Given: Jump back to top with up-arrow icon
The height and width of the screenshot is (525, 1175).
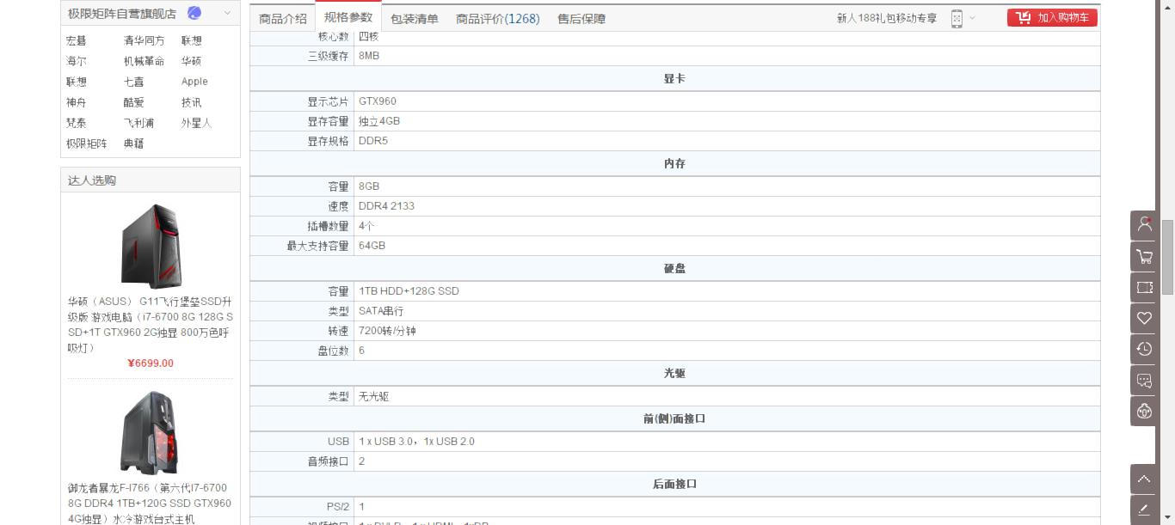Looking at the screenshot, I should [1145, 479].
